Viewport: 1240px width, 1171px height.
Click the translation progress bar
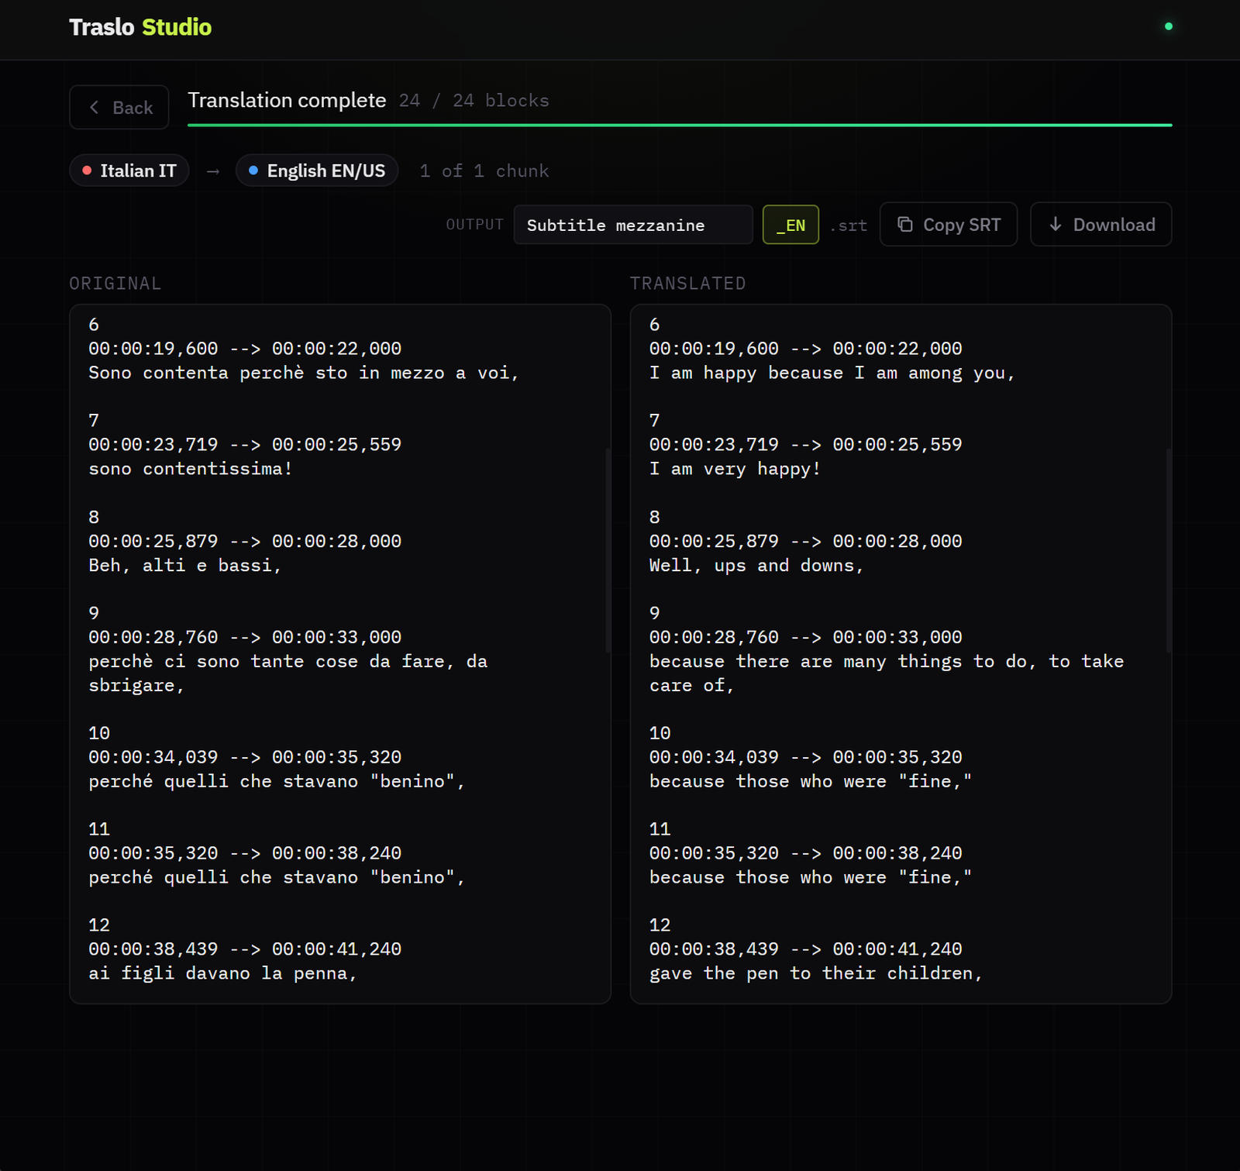[680, 125]
